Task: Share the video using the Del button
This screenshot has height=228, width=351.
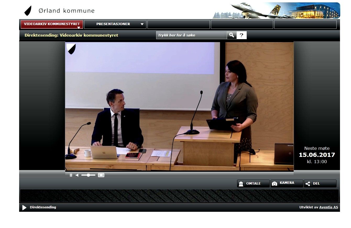Action: (320, 184)
